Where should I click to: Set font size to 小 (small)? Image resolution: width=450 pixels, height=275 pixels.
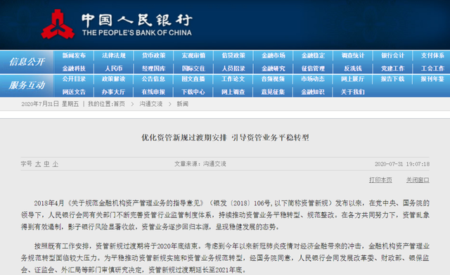56,164
